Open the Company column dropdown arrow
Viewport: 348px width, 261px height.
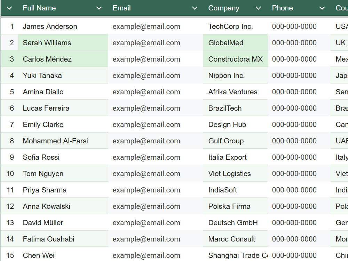pos(258,8)
